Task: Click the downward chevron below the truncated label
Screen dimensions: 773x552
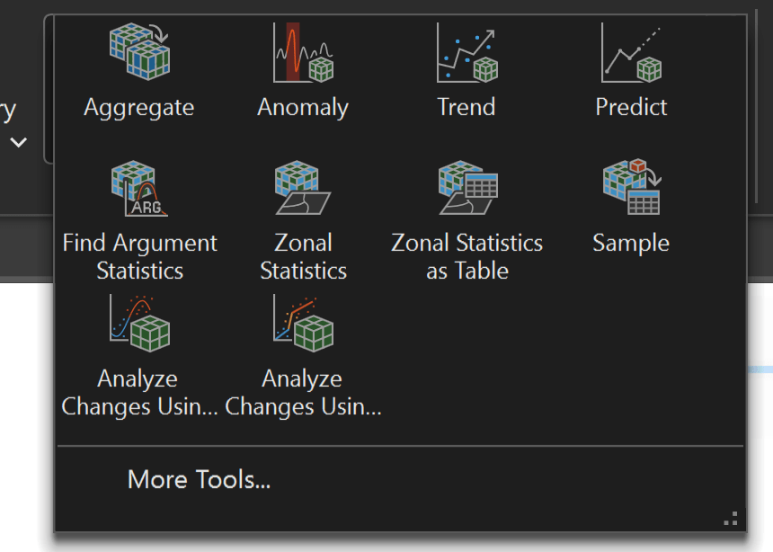Action: pos(18,142)
